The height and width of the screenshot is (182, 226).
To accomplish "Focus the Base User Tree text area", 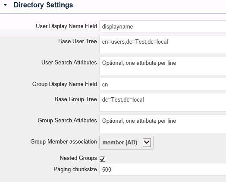I will click(x=163, y=45).
